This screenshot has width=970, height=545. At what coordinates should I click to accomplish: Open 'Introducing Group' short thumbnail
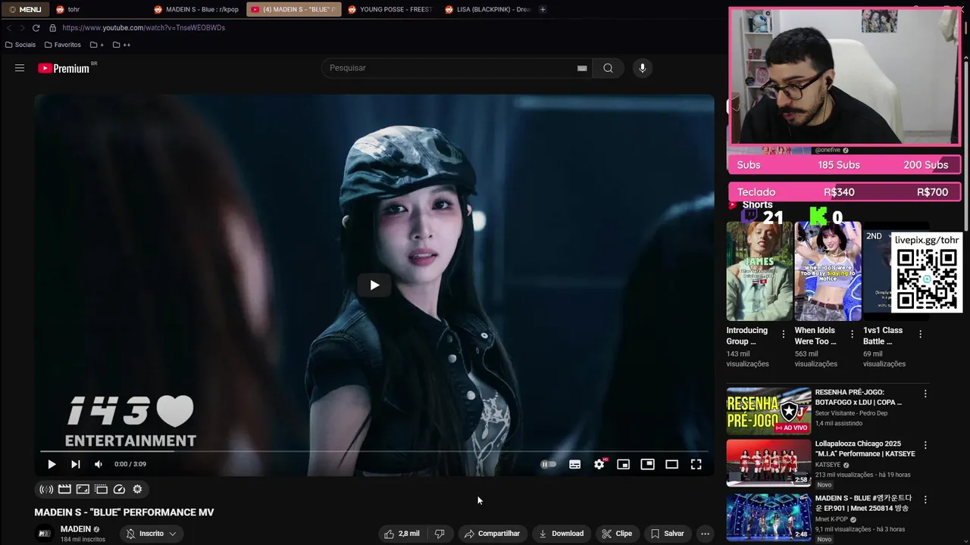pos(759,271)
